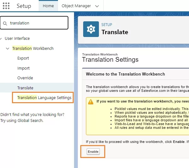The height and width of the screenshot is (168, 189).
Task: Click the yellow warning triangle icon
Action: pos(91,102)
